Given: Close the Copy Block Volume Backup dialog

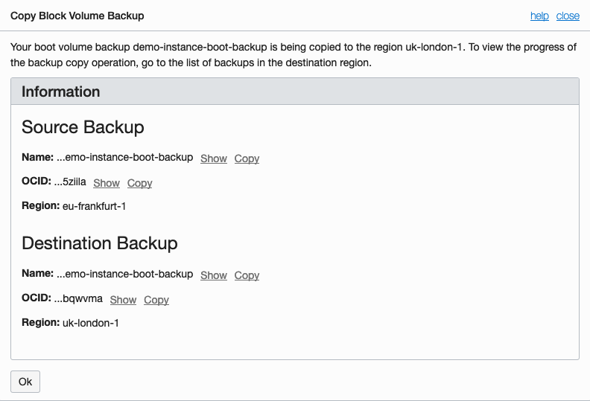Looking at the screenshot, I should (568, 16).
